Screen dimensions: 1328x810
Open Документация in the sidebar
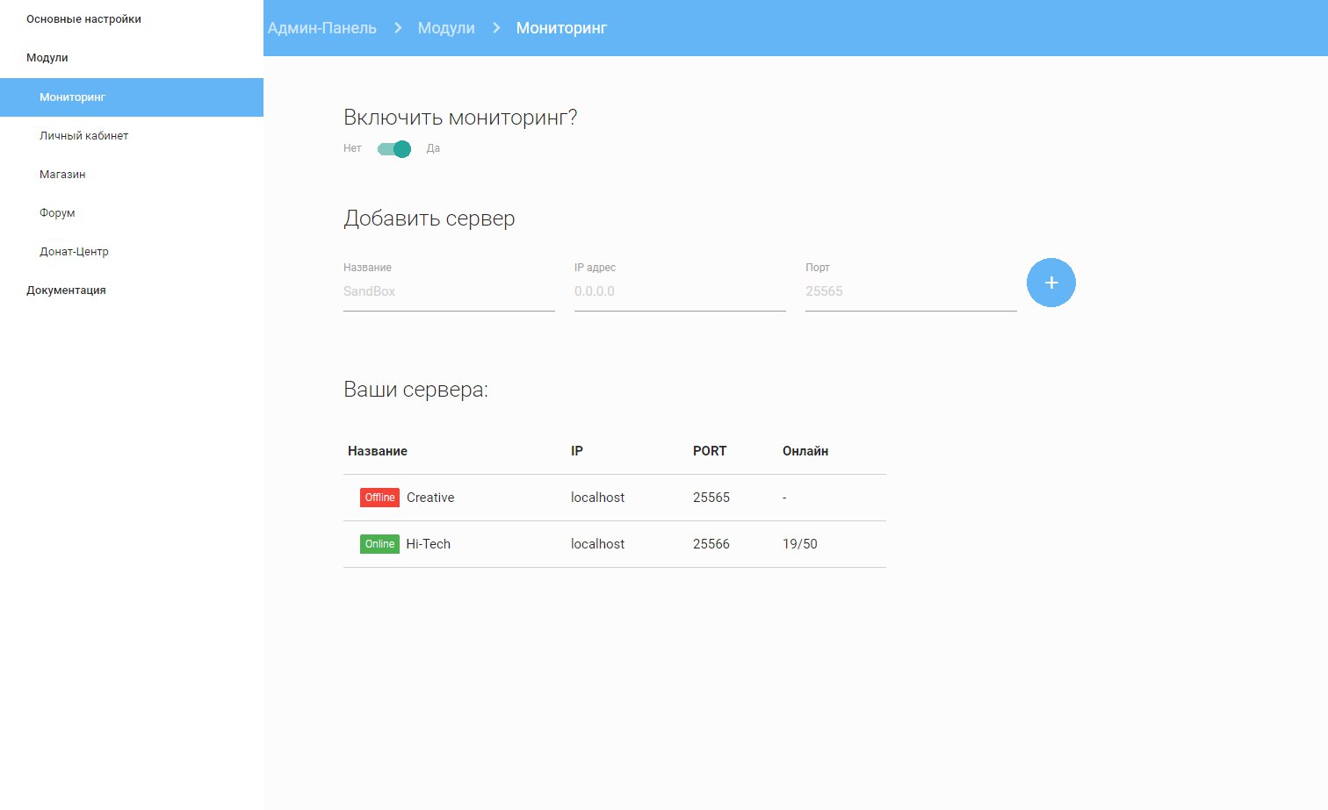[x=66, y=290]
